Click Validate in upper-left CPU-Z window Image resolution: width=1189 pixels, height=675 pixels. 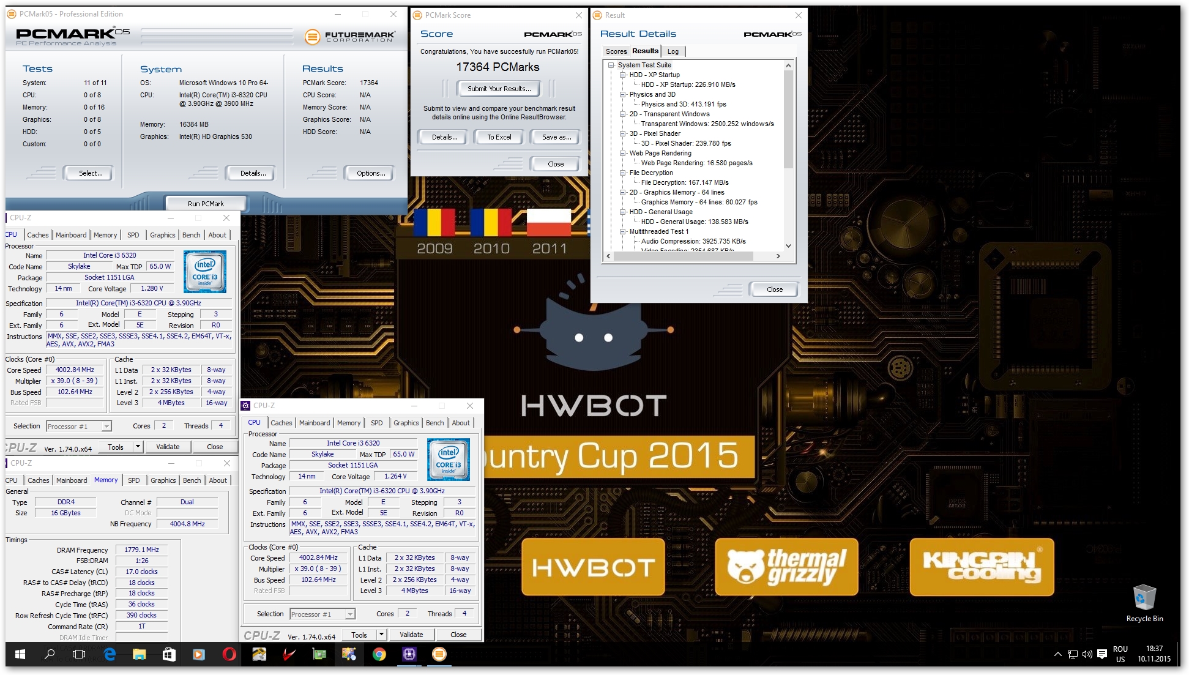pos(168,447)
